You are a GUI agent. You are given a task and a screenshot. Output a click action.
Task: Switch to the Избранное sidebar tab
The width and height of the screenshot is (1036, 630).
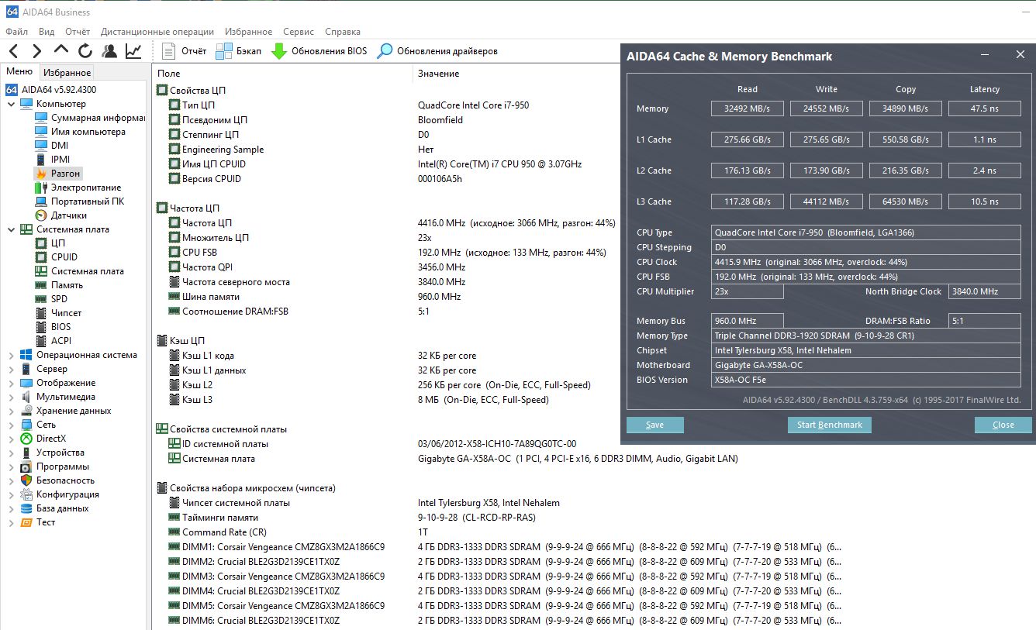point(67,73)
